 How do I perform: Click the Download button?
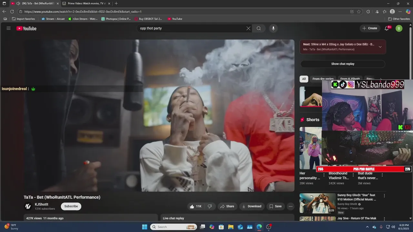point(252,206)
